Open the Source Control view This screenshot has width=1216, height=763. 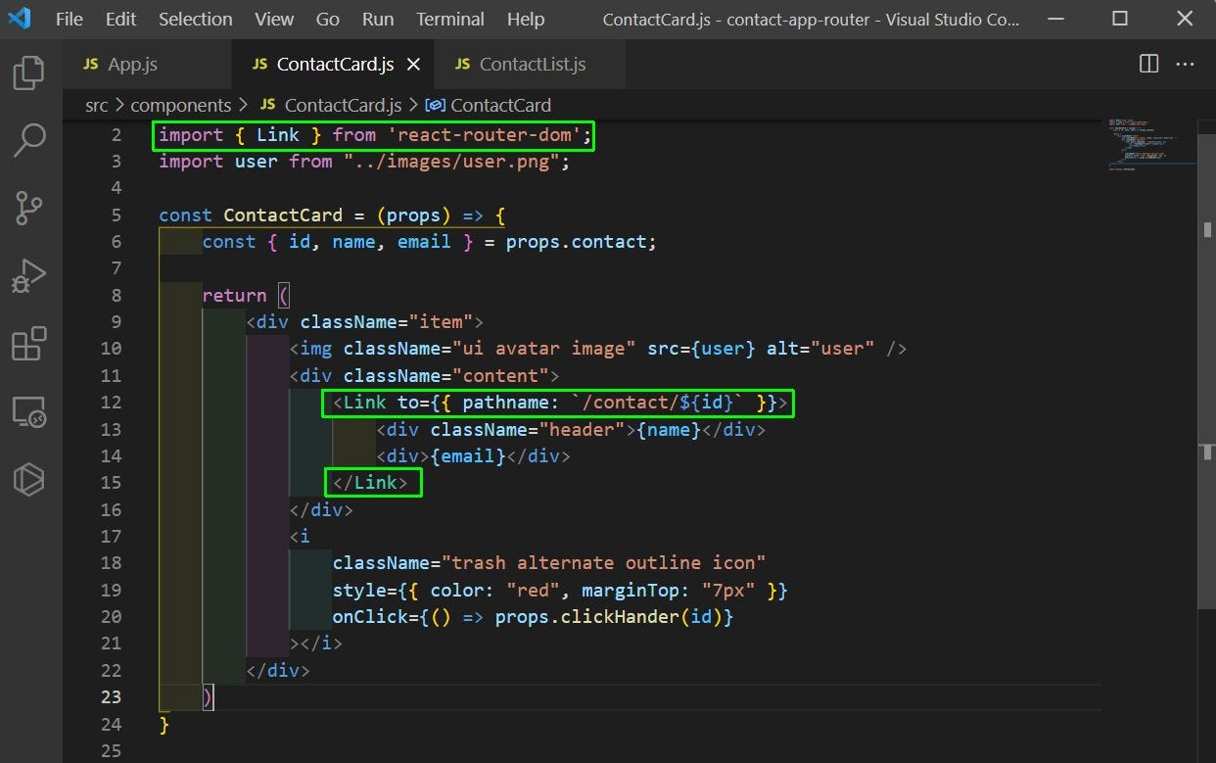[28, 208]
